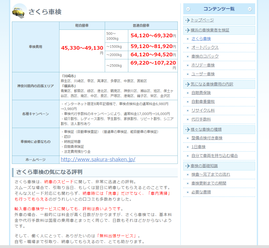View the 自賠責保険 cost page
The image size is (269, 248).
[x=201, y=93]
